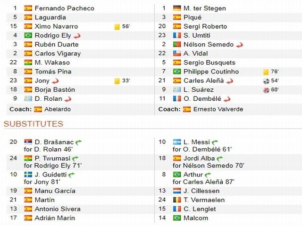
Task: Select Antonio Sivera from the substitutes list
Action: pos(58,209)
